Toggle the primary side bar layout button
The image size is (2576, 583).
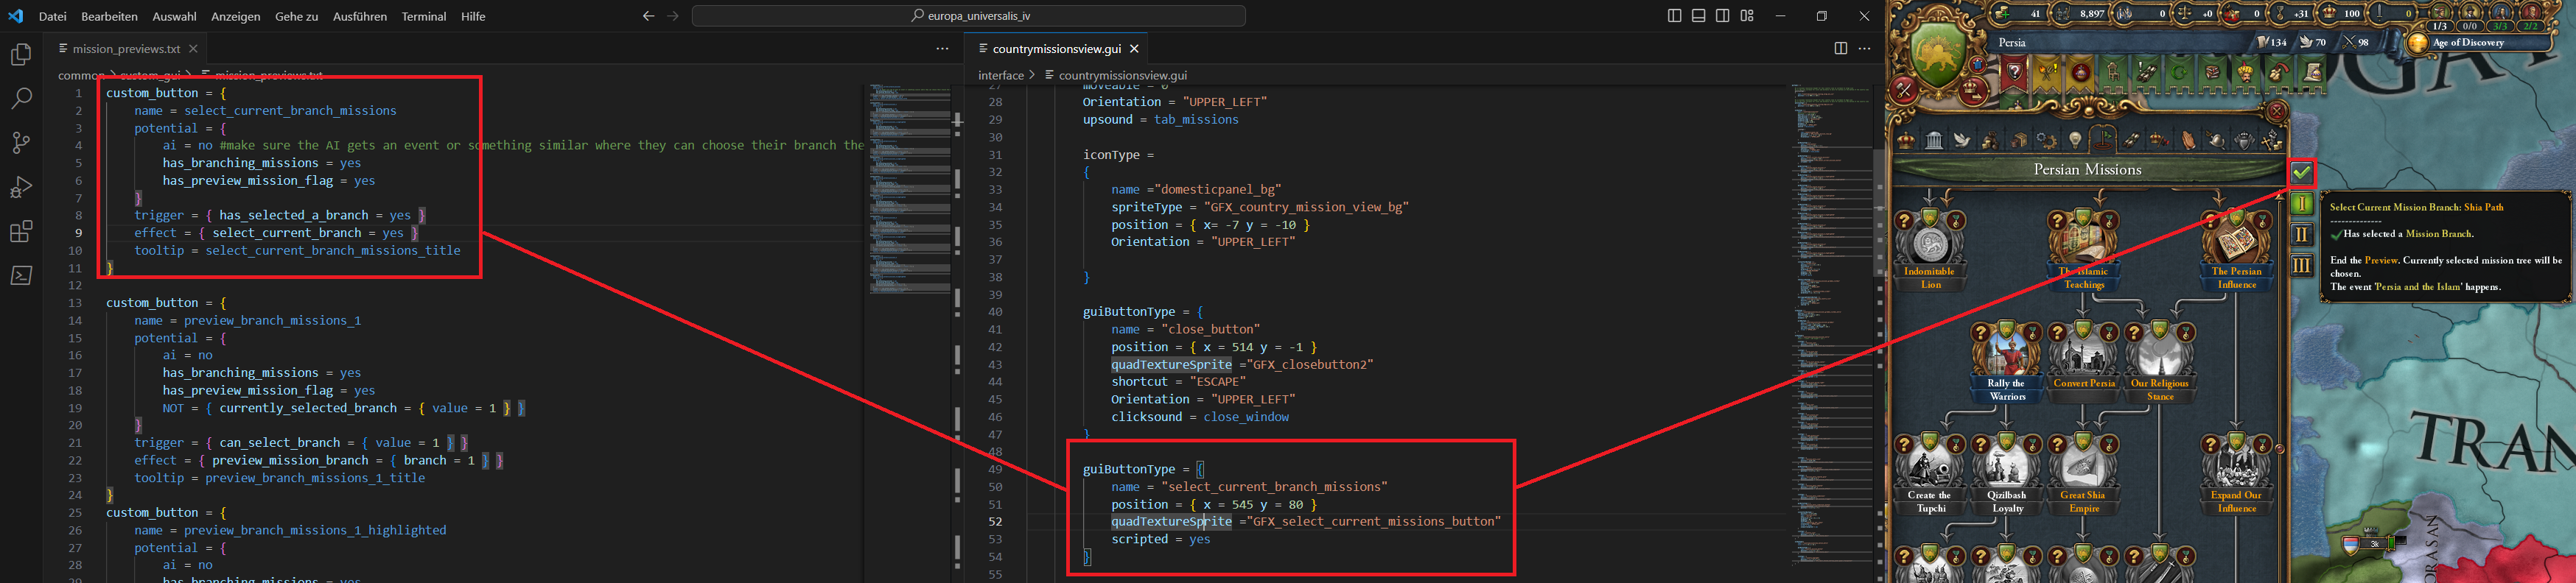(1674, 16)
